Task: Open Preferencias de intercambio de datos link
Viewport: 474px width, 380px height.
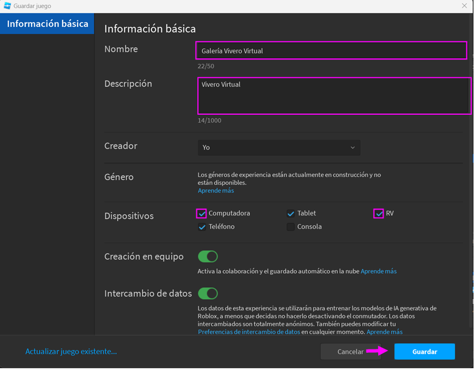Action: coord(249,332)
